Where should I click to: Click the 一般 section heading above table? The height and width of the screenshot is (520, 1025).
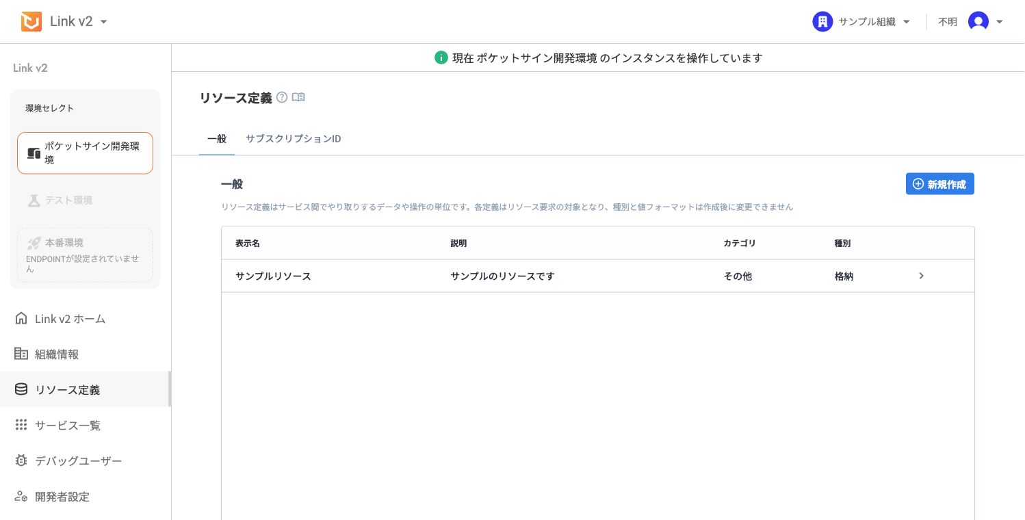point(232,184)
